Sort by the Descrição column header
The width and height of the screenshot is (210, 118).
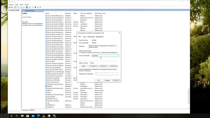tap(68, 13)
